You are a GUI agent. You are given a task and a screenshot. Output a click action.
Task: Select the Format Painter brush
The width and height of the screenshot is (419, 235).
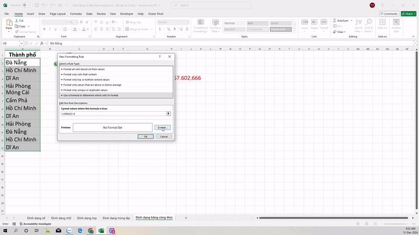(x=17, y=32)
